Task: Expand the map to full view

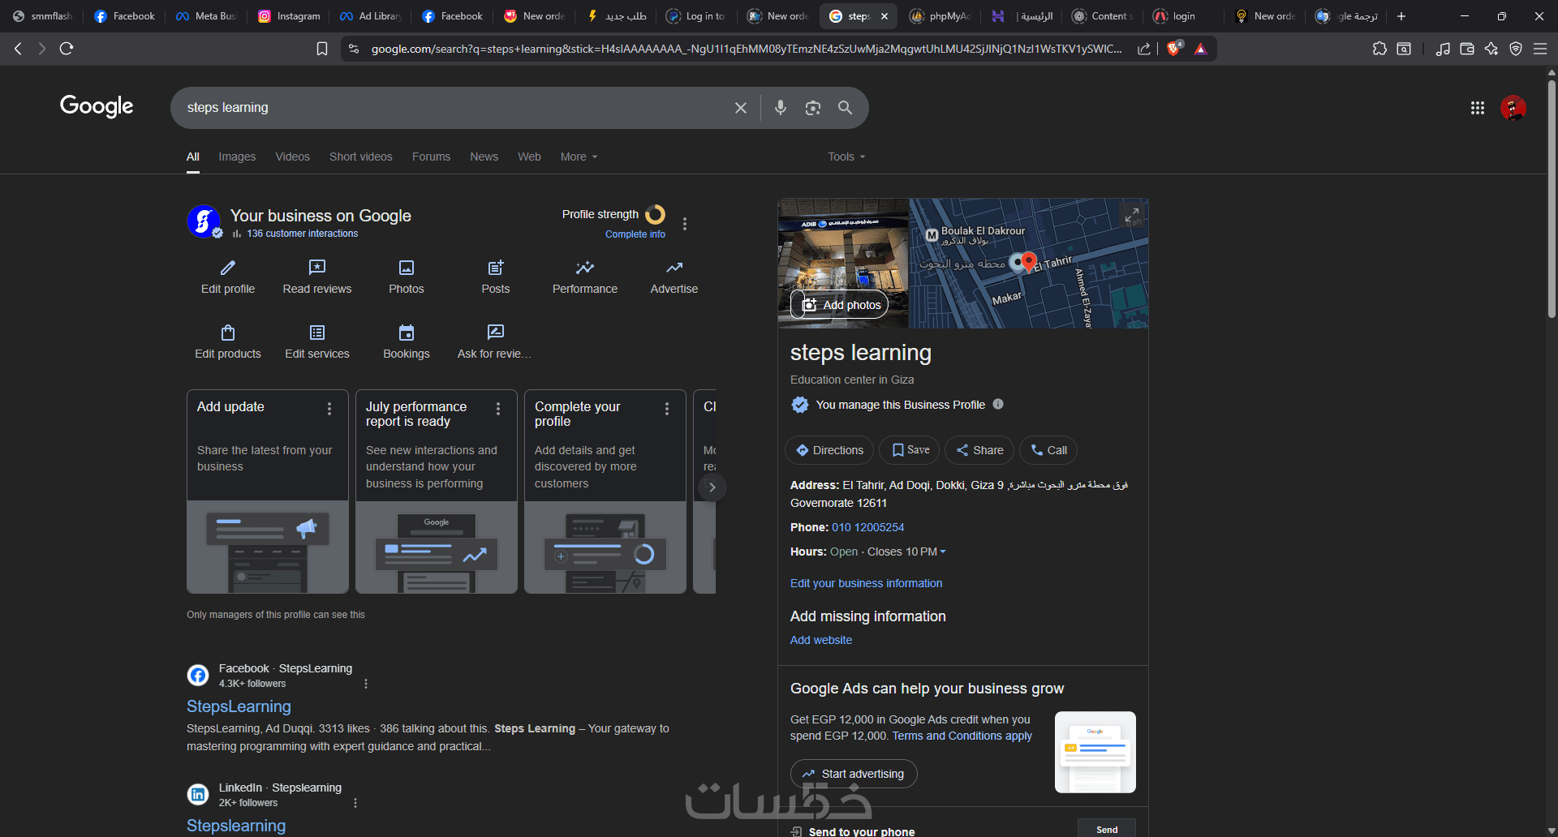Action: click(1132, 216)
